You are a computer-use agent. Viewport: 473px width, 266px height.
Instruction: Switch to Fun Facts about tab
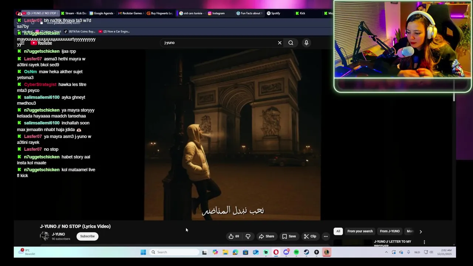click(x=249, y=13)
